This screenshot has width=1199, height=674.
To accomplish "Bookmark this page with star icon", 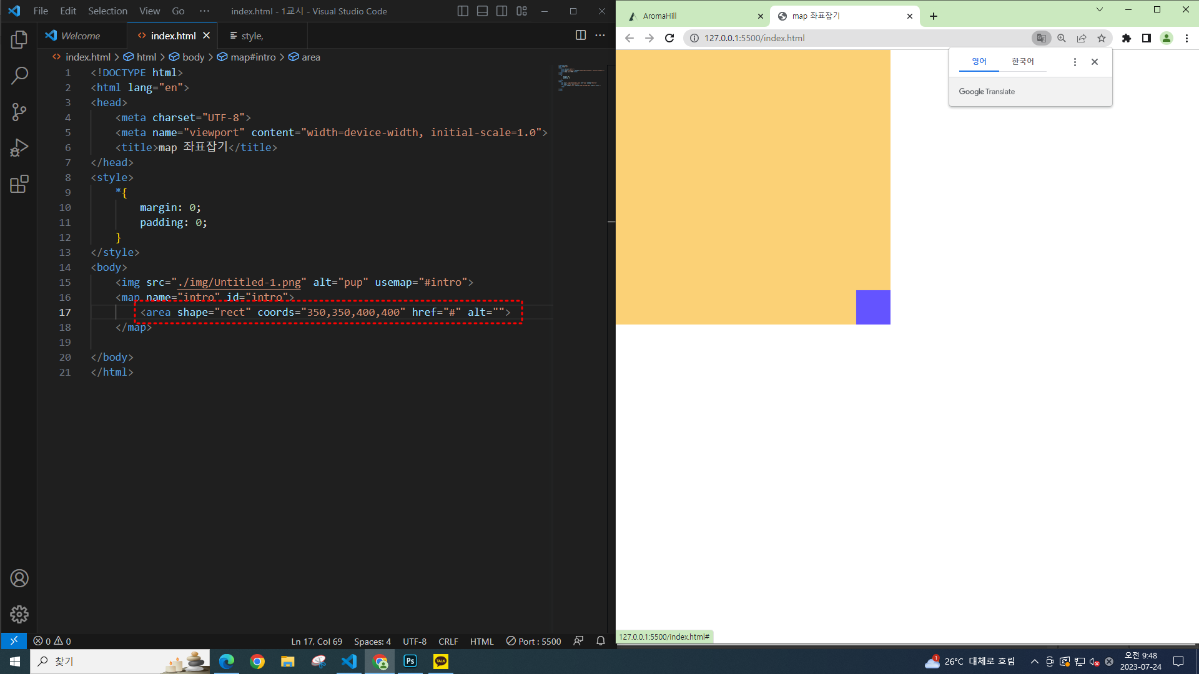I will pos(1102,38).
